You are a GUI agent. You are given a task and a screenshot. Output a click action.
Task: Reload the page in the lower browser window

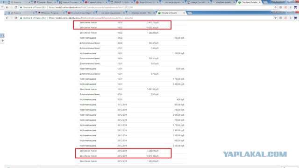pos(16,18)
